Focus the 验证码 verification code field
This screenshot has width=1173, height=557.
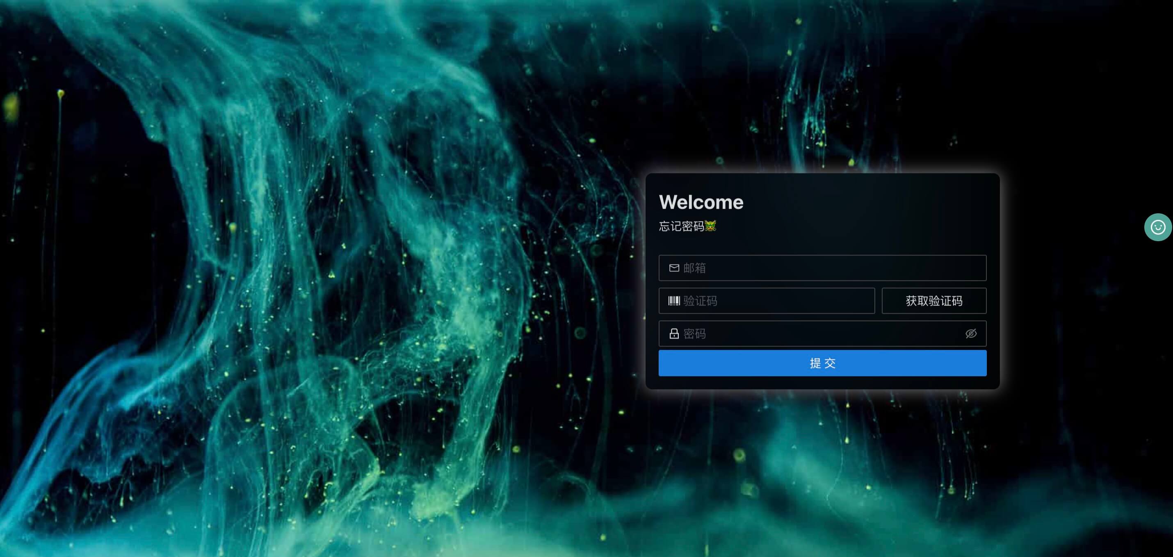(x=767, y=301)
